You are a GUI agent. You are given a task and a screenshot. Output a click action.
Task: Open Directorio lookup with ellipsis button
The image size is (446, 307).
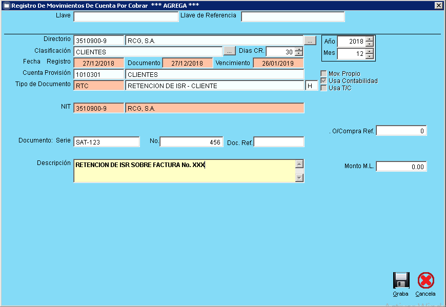tap(310, 40)
